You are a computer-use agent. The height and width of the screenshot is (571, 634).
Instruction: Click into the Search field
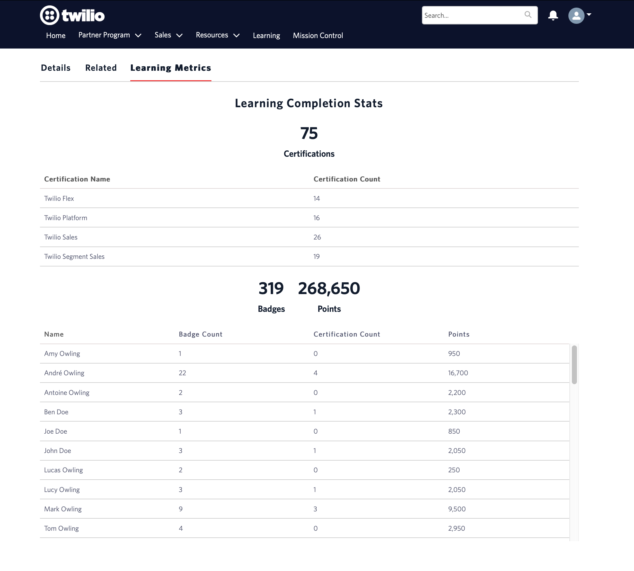pos(472,15)
